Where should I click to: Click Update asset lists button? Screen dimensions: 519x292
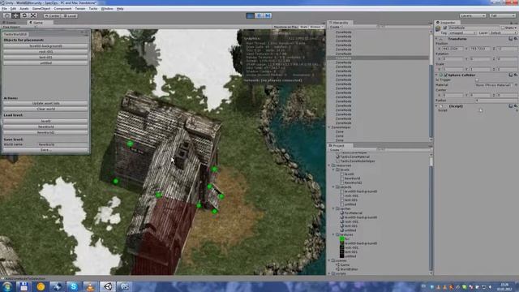(45, 103)
